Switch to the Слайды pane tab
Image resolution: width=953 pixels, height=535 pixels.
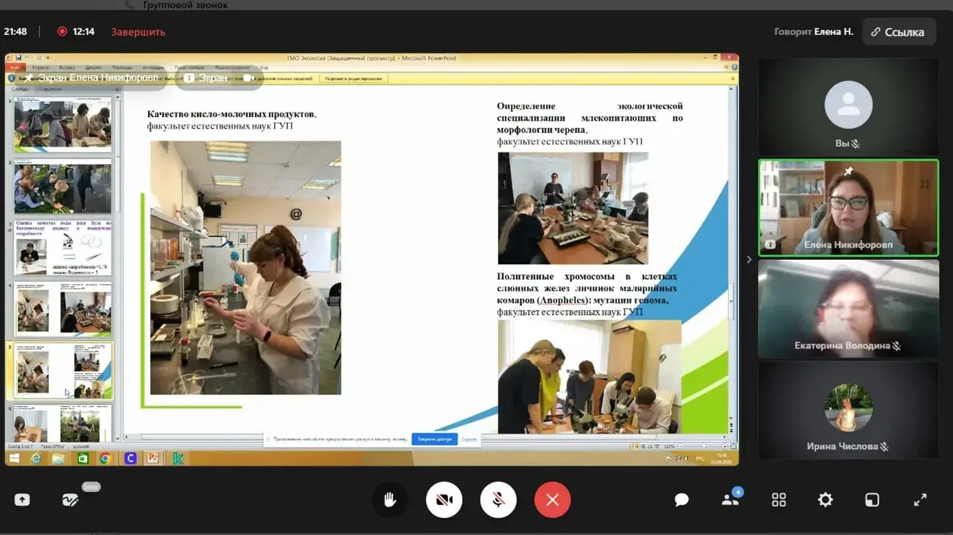point(19,89)
